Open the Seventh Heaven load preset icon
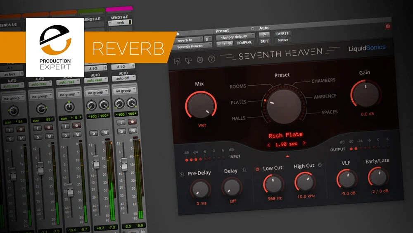This screenshot has width=413, height=233. [x=177, y=62]
